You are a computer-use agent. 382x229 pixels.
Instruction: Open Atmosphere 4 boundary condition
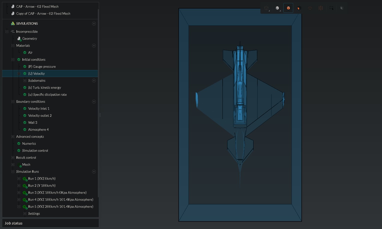coord(38,129)
